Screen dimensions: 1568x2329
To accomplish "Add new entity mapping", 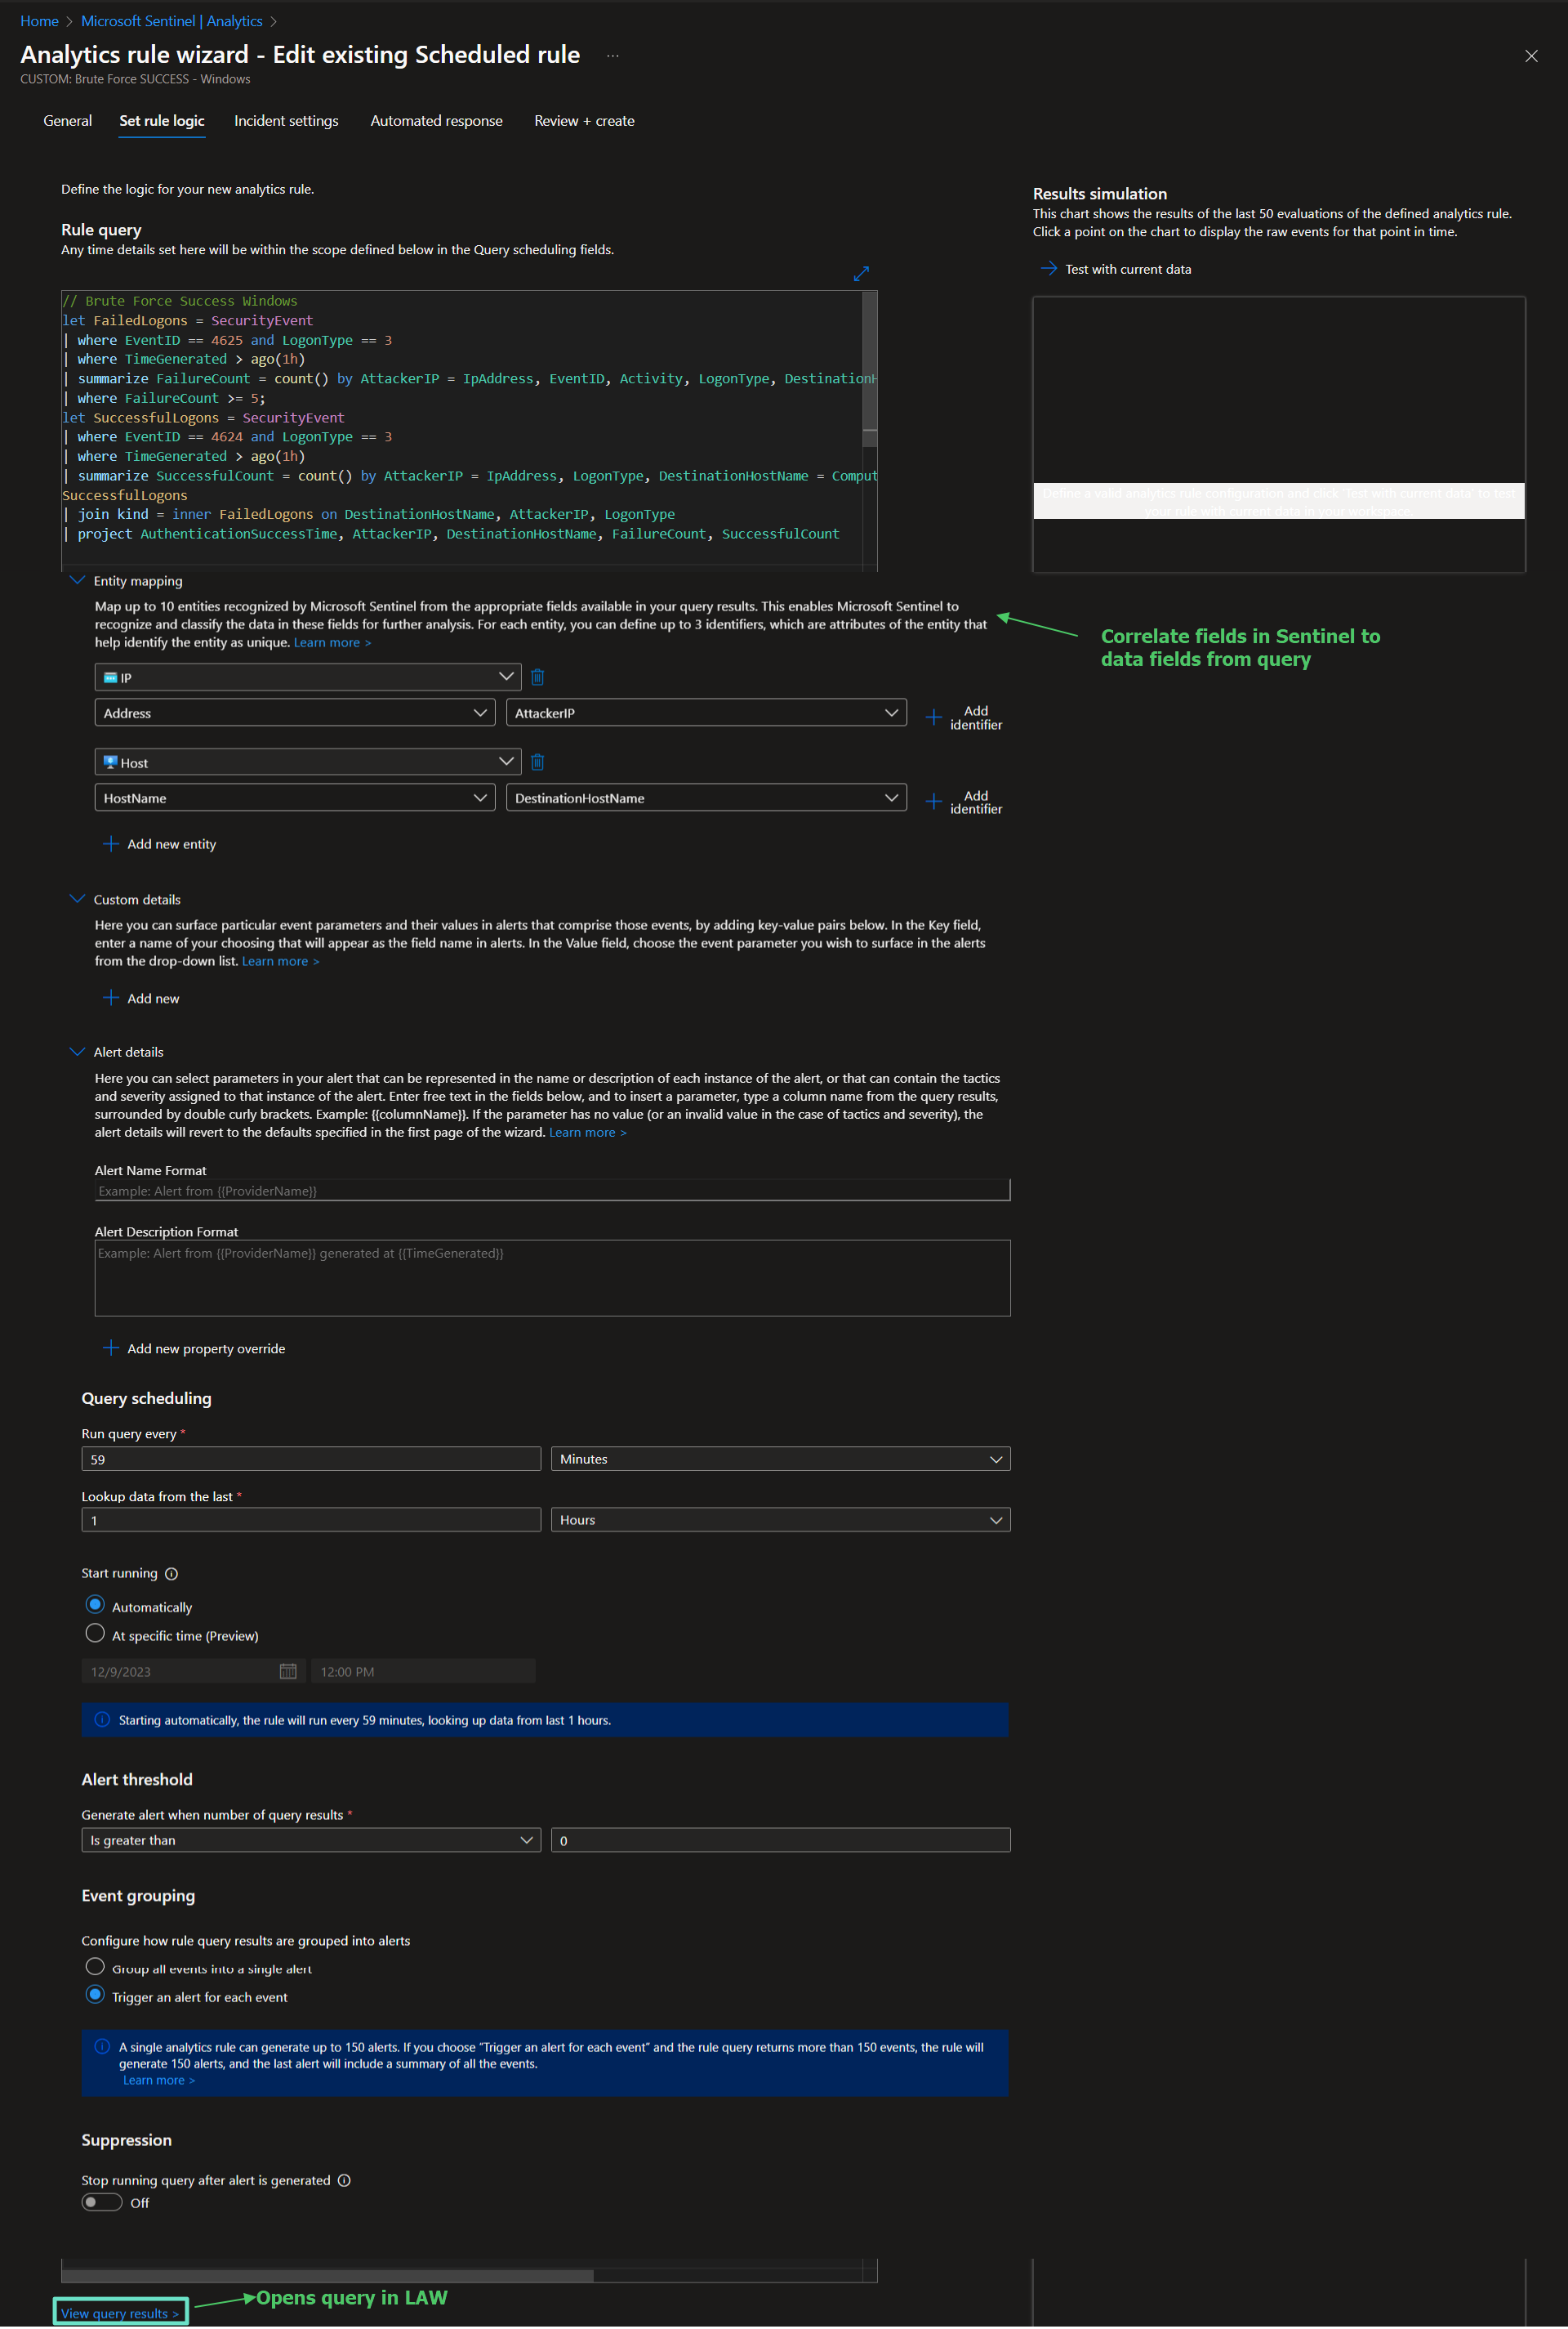I will (160, 844).
